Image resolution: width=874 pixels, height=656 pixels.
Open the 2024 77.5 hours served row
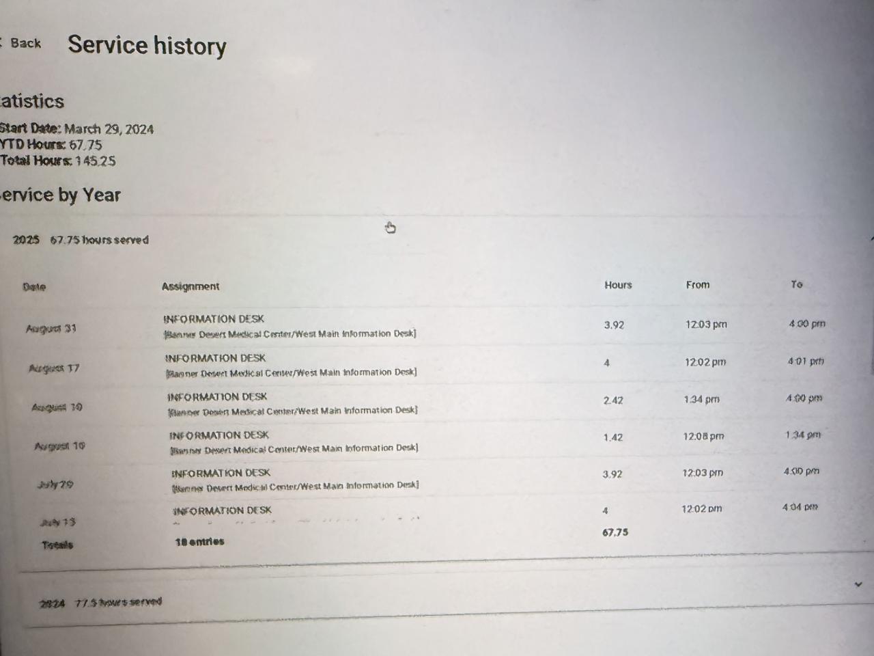(x=100, y=603)
